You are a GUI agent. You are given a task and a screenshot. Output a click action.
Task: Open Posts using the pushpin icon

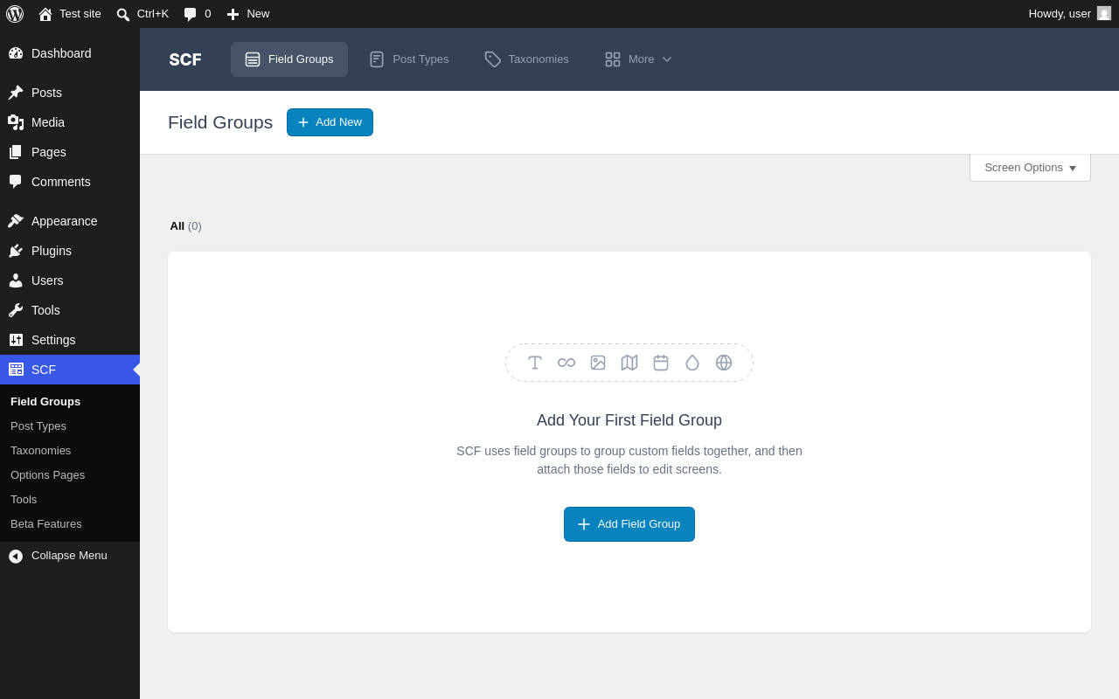tap(16, 93)
